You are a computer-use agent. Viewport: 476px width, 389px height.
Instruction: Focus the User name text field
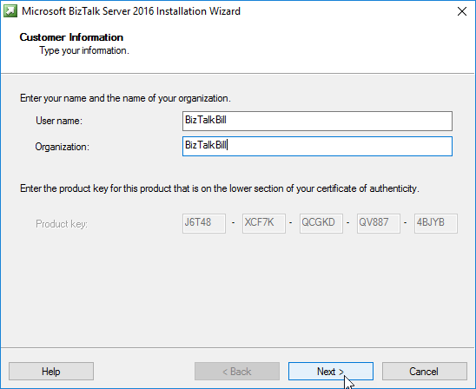pyautogui.click(x=317, y=121)
